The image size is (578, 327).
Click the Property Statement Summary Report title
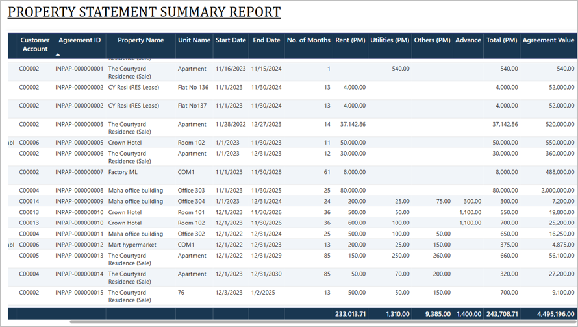click(144, 12)
